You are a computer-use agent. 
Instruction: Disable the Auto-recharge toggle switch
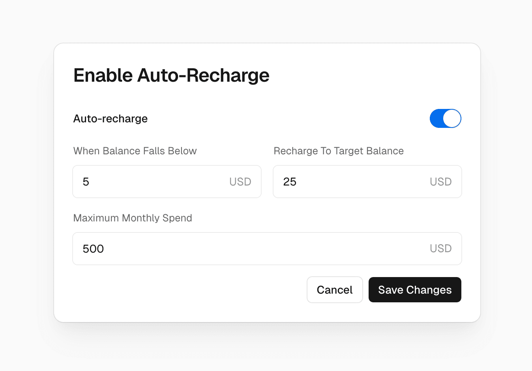445,118
